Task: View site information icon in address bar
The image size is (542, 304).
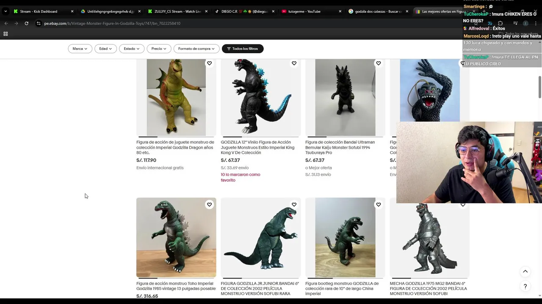Action: point(39,23)
